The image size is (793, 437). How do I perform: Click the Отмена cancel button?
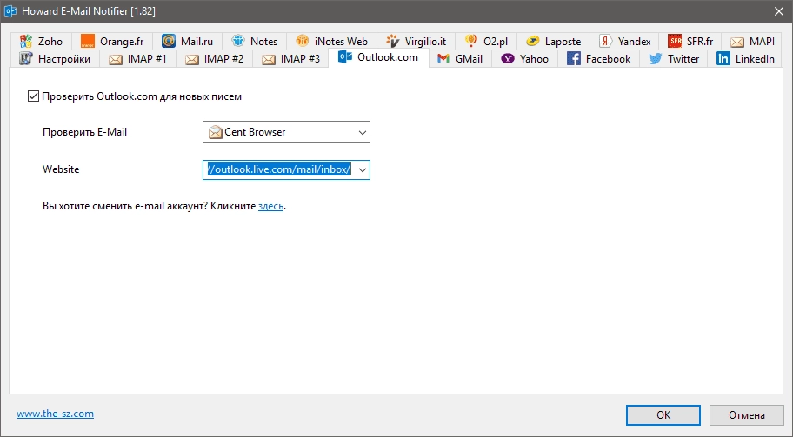click(x=746, y=414)
